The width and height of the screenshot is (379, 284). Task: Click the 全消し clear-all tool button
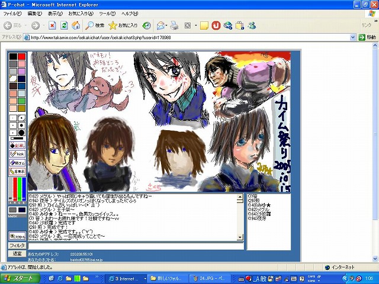tap(17, 146)
